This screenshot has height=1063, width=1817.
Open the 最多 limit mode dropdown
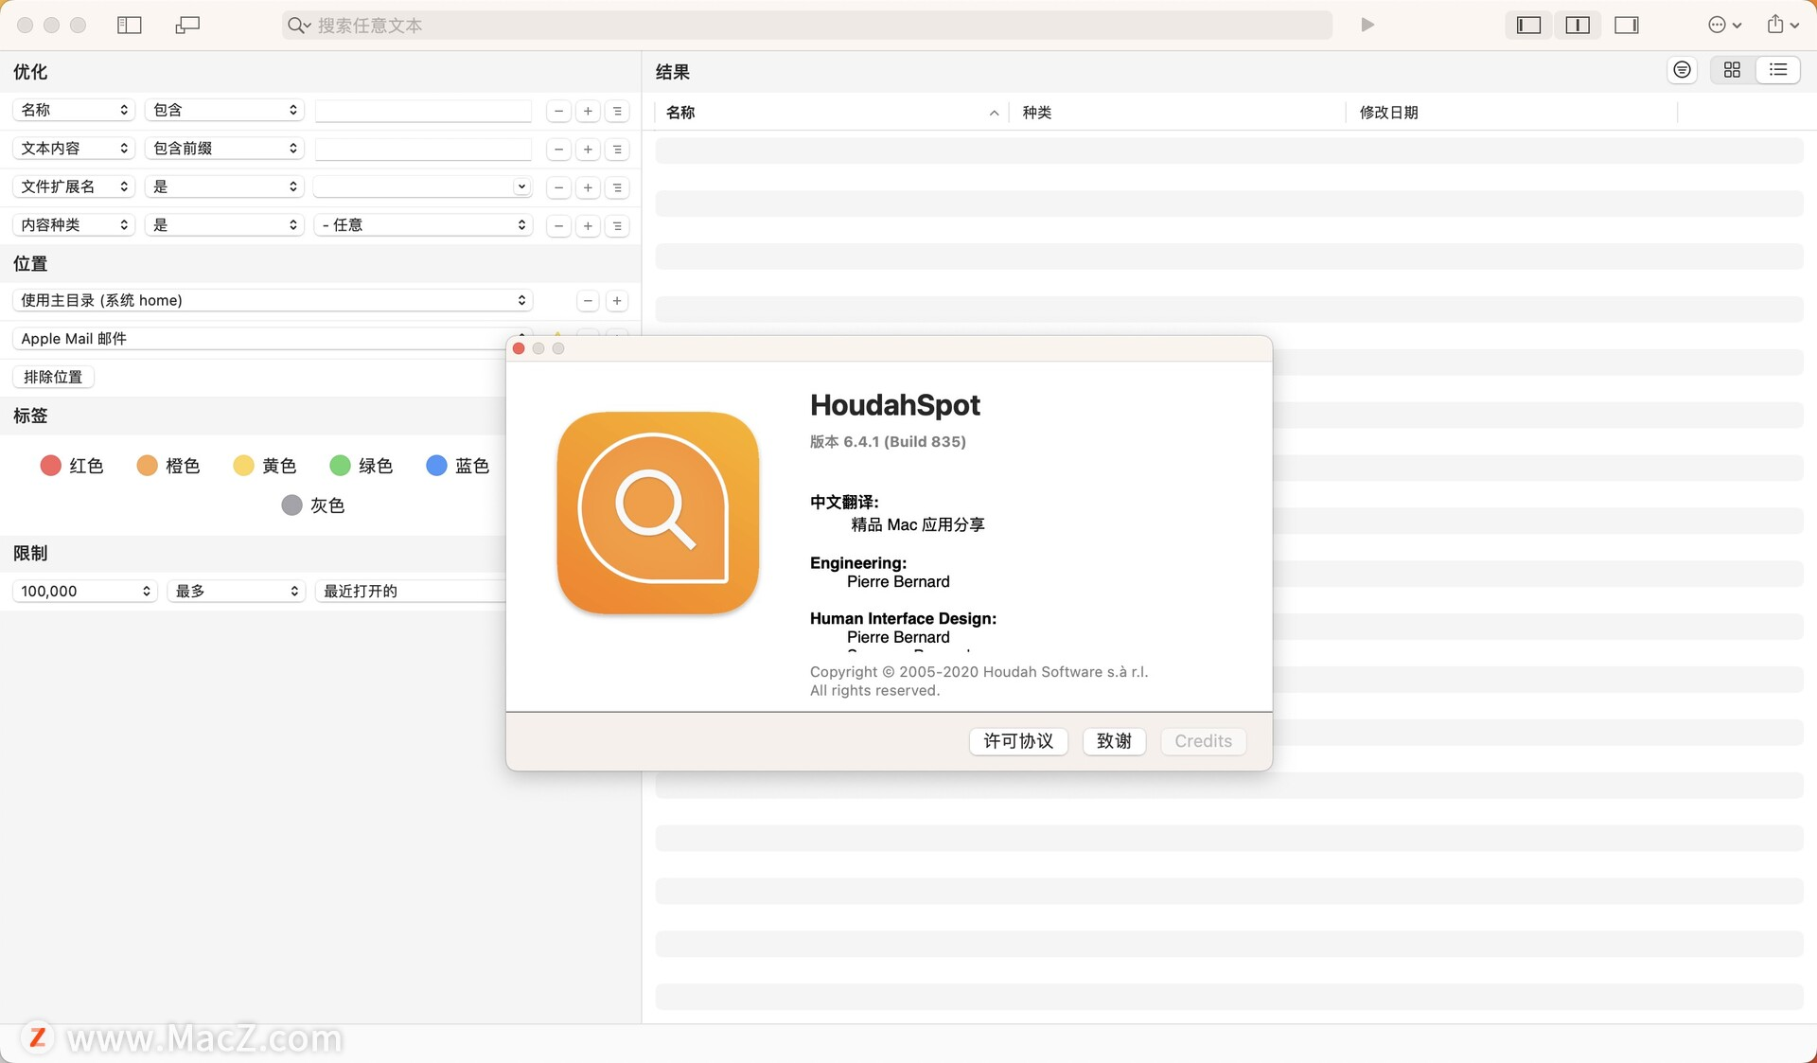[x=236, y=592]
